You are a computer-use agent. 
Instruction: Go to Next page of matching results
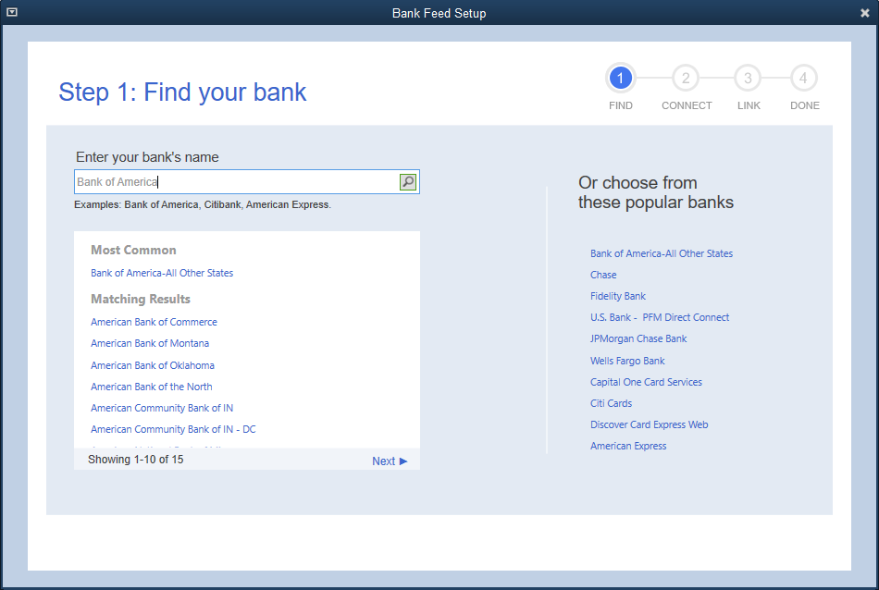(x=390, y=461)
